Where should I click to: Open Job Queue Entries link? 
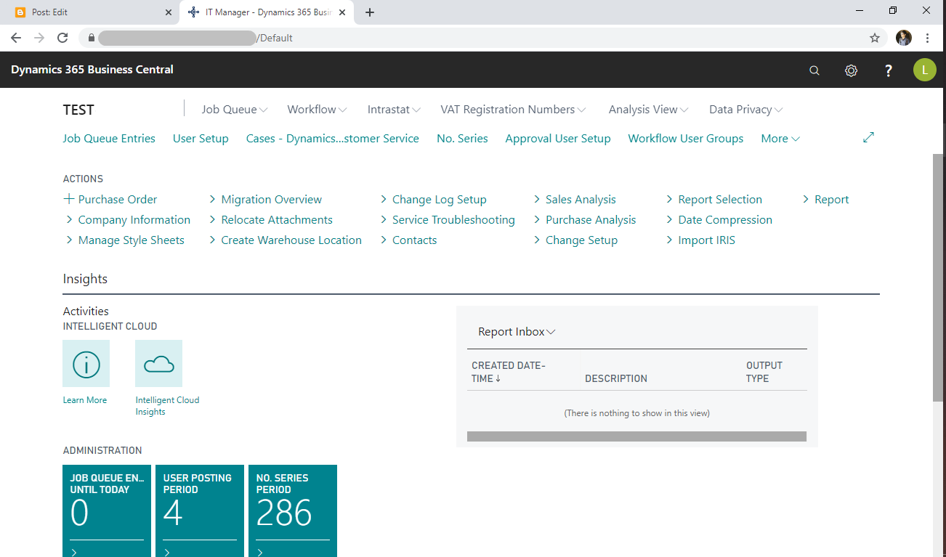(109, 139)
